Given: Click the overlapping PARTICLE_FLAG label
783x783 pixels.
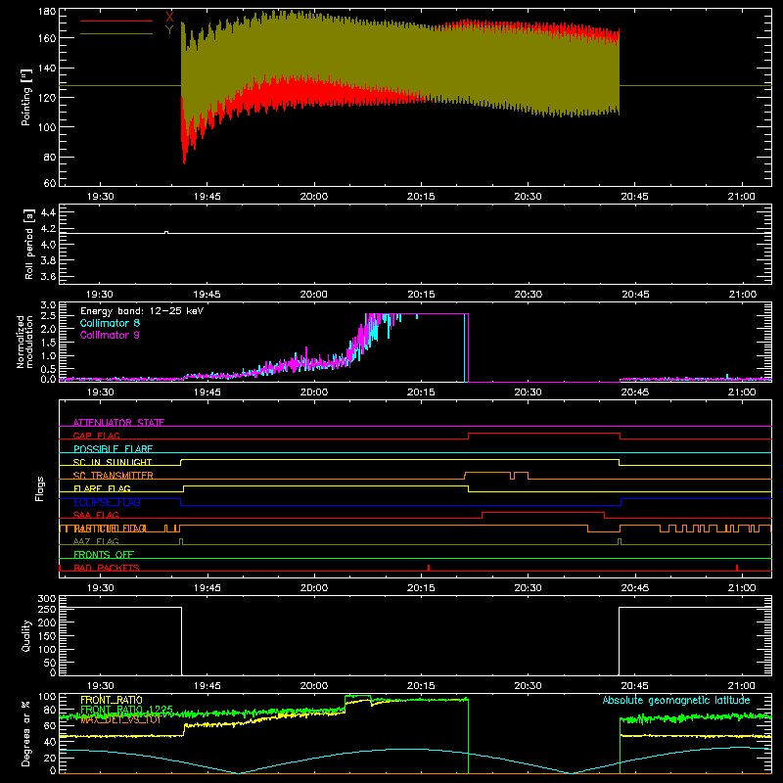Looking at the screenshot, I should pos(110,529).
